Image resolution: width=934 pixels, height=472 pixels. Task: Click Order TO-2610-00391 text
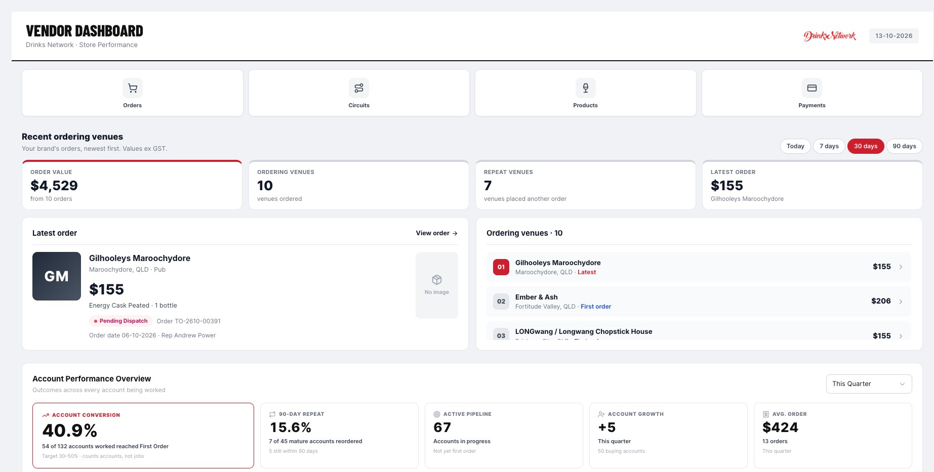click(x=189, y=321)
